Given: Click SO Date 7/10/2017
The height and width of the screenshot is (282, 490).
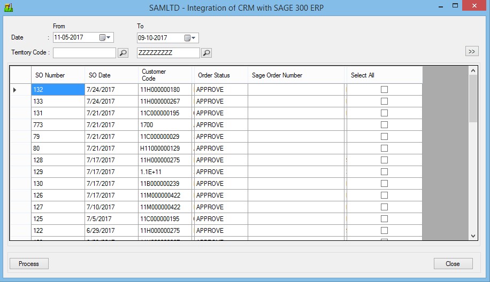Looking at the screenshot, I should click(x=111, y=207).
